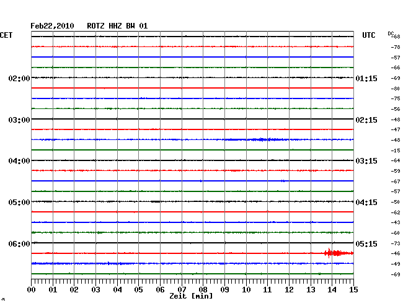The height and width of the screenshot is (306, 403).
Task: Click the 02:15 UTC time label
Action: tap(366, 120)
